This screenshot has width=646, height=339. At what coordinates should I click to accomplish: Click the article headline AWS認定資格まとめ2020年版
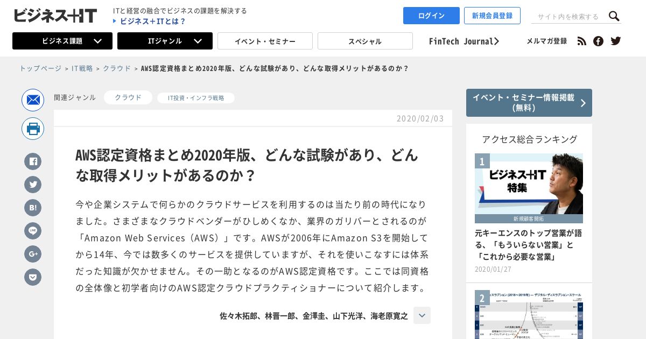tap(247, 165)
